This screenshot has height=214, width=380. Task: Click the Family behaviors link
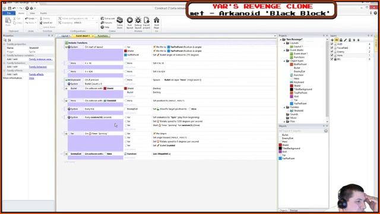[38, 67]
